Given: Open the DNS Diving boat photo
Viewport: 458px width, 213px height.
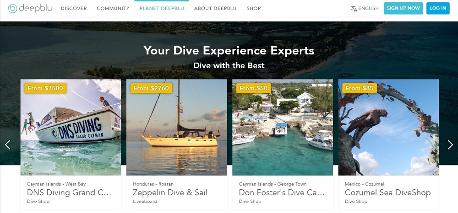Looking at the screenshot, I should 71,128.
